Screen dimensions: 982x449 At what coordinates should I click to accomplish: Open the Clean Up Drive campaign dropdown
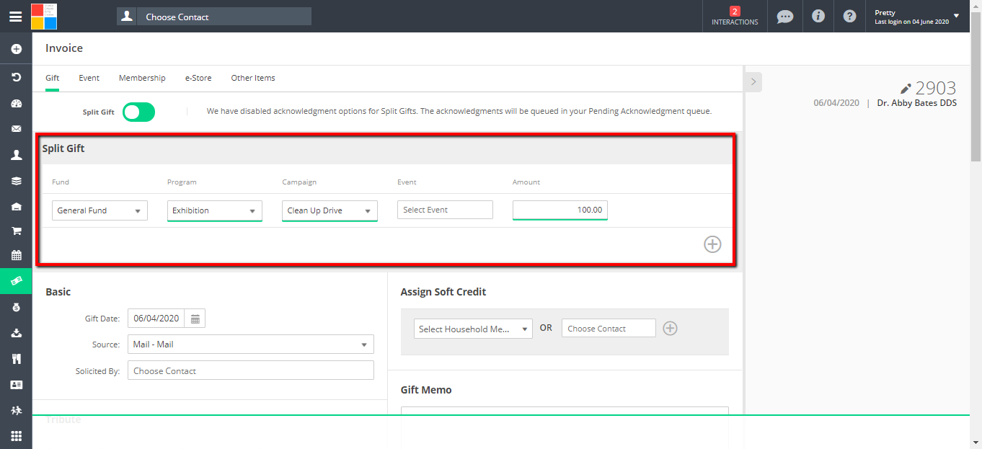coord(329,210)
